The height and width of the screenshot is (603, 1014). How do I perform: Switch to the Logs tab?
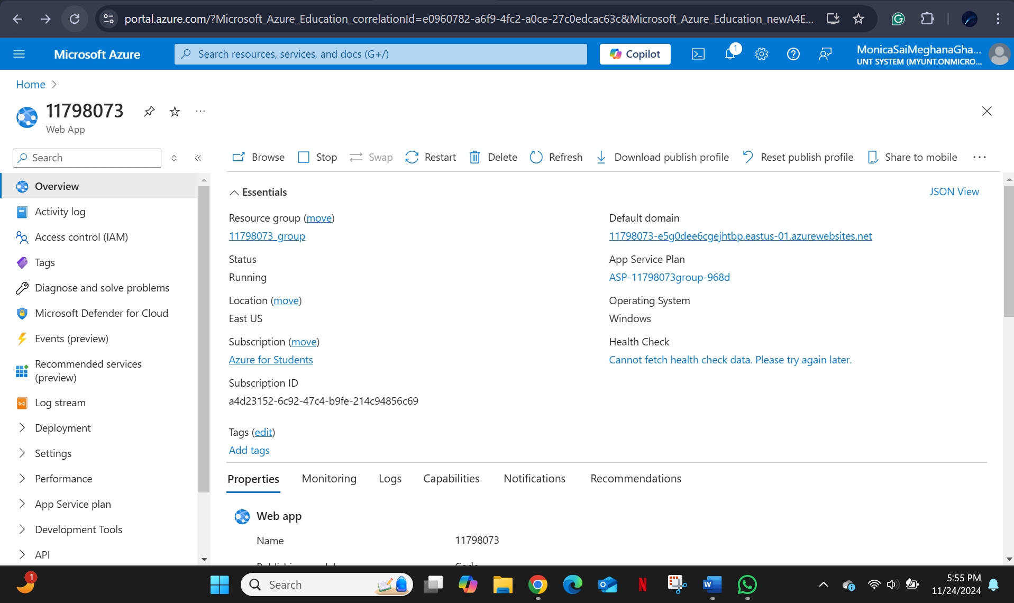point(390,479)
